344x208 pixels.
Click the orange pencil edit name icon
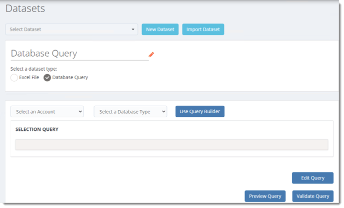151,55
